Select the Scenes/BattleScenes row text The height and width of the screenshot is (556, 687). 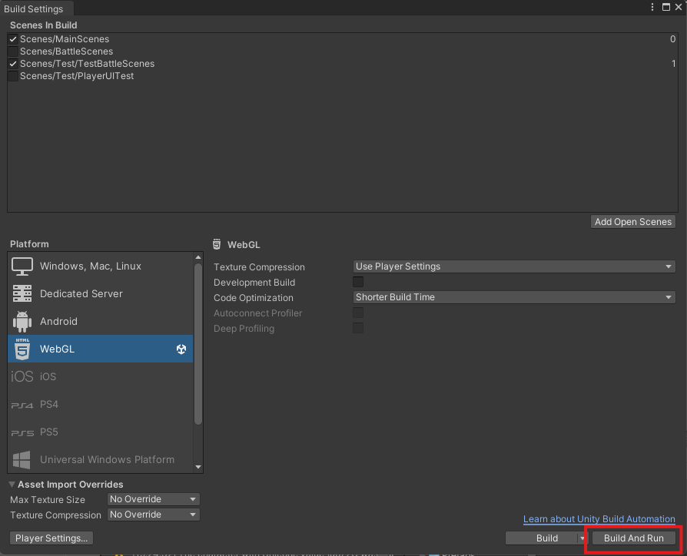(x=66, y=51)
